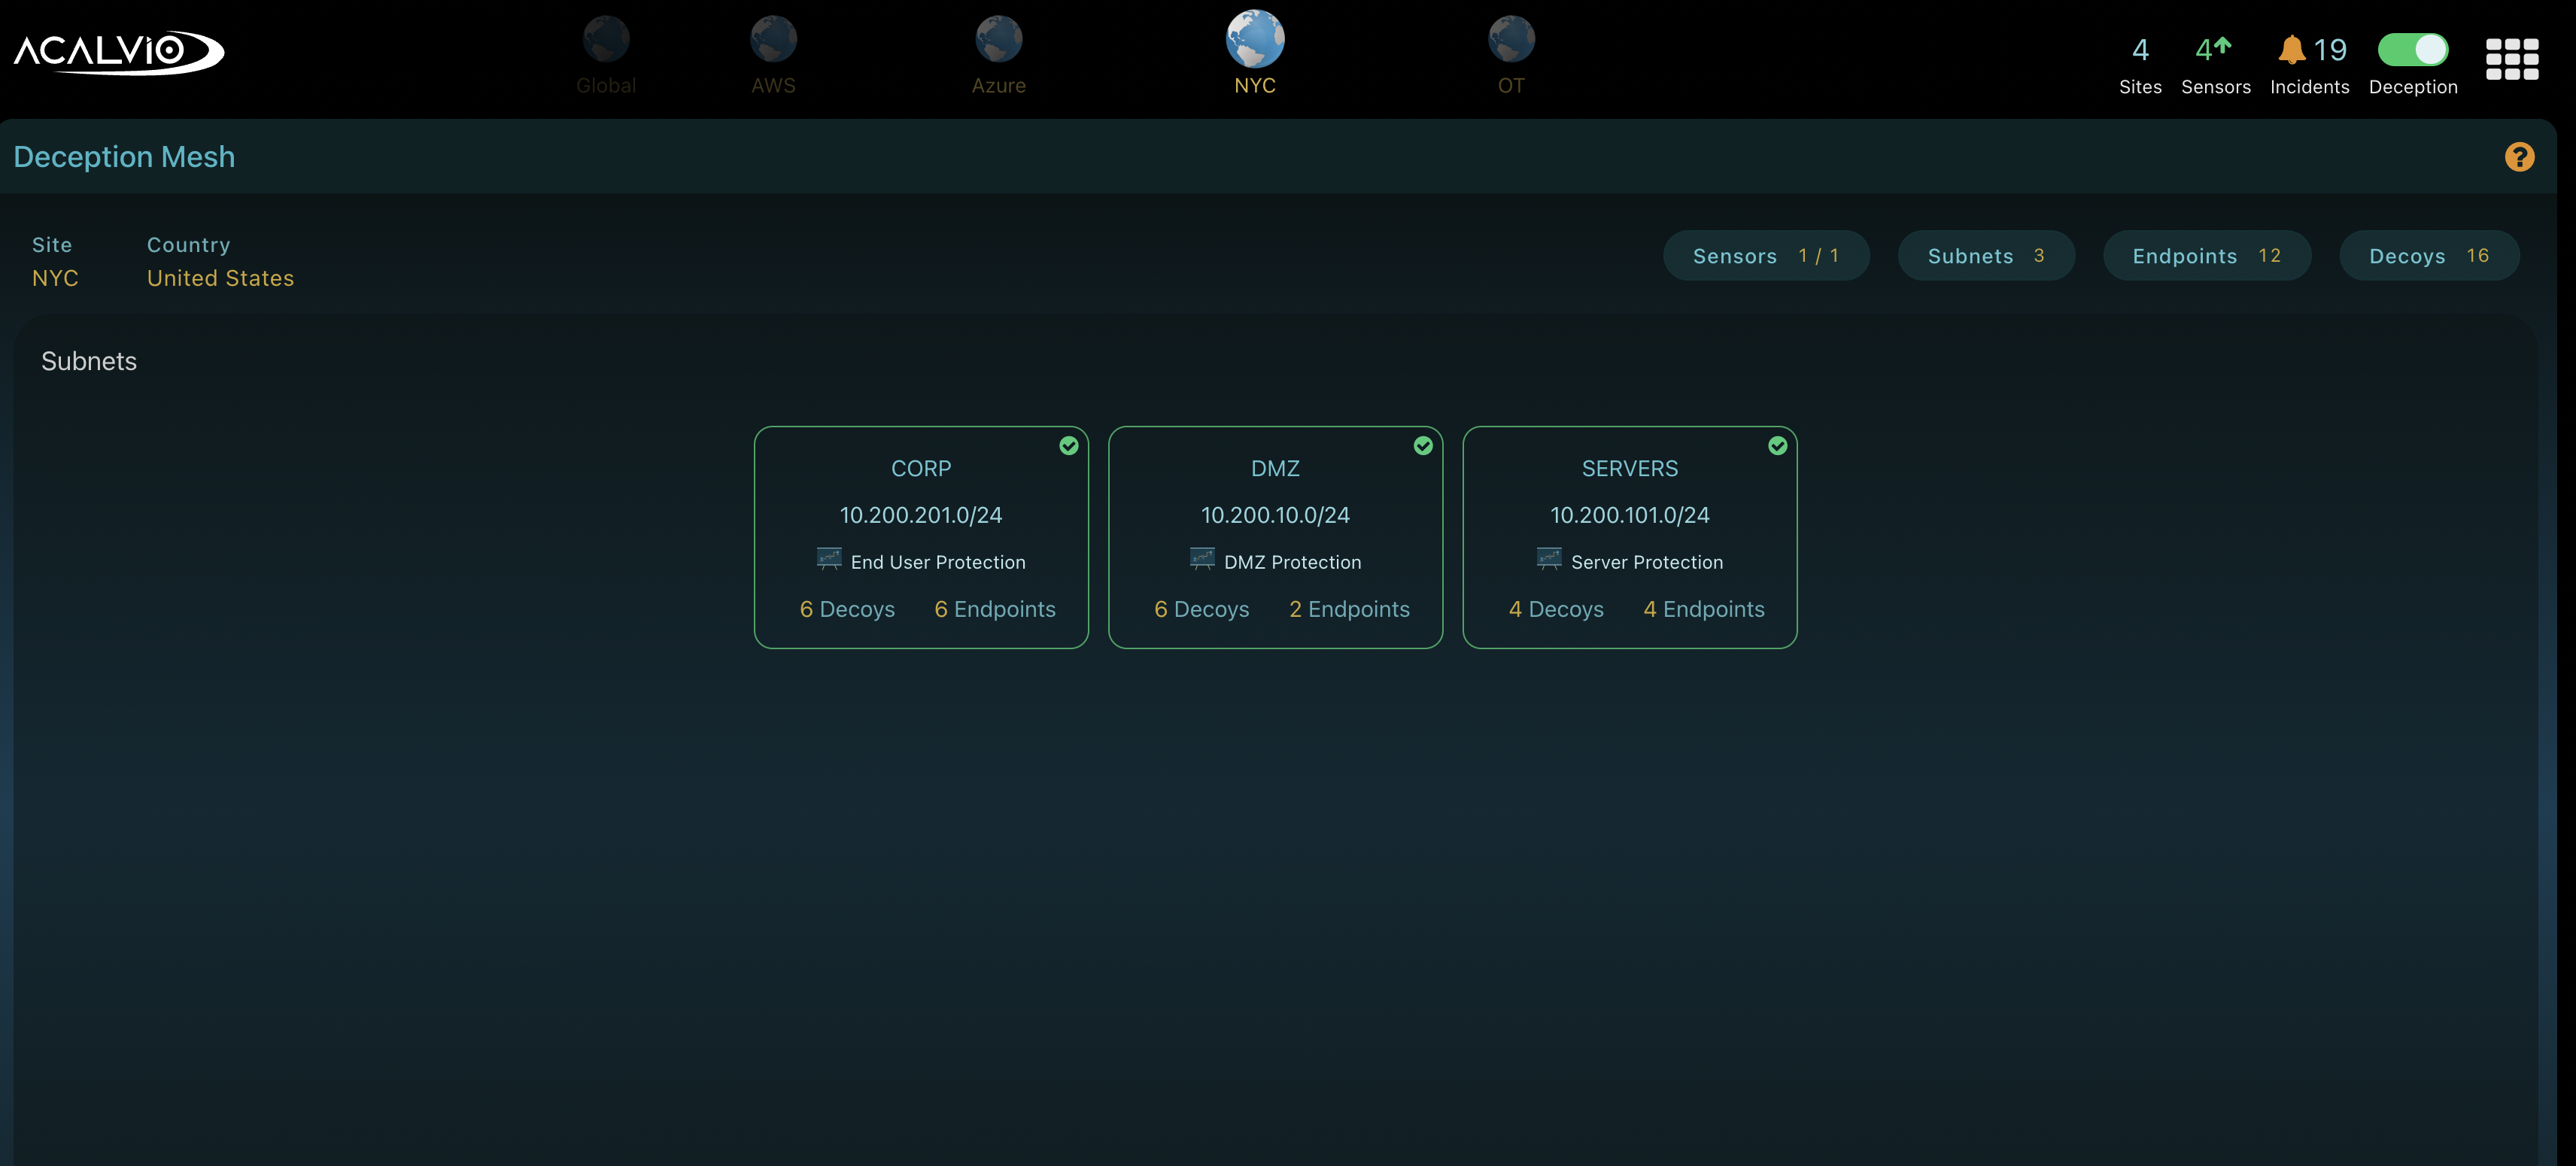Open the 4 Sites counter
Viewport: 2576px width, 1166px height.
[x=2140, y=65]
